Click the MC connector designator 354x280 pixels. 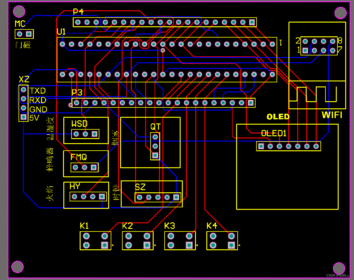(20, 24)
